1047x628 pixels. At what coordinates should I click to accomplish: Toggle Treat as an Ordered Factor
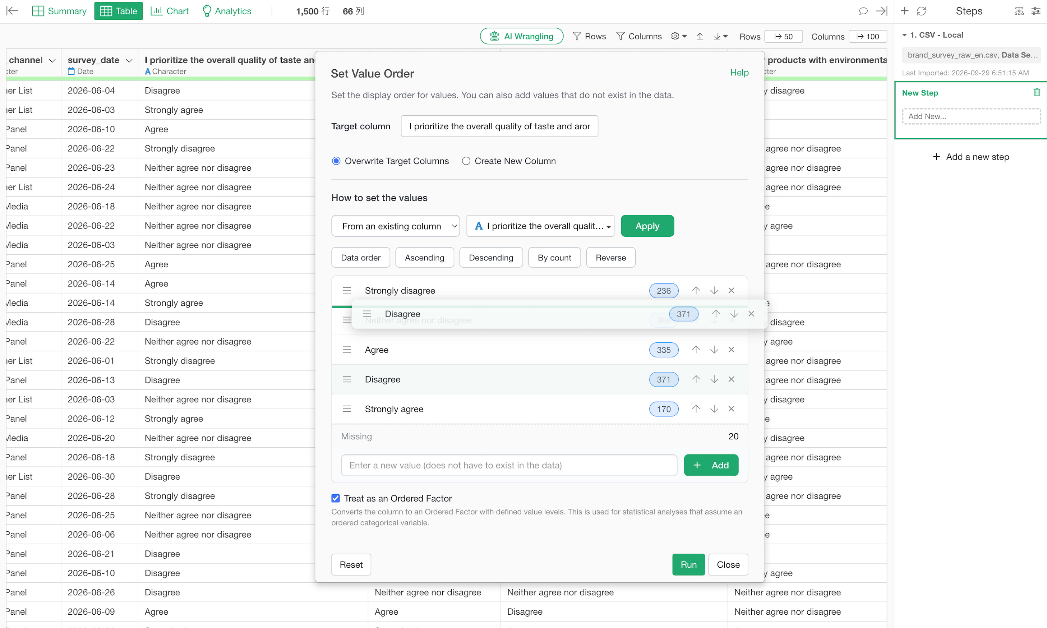336,499
